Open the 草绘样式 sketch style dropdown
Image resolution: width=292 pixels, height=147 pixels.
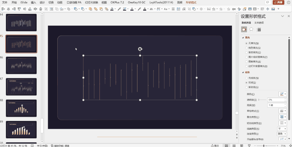coord(283,111)
